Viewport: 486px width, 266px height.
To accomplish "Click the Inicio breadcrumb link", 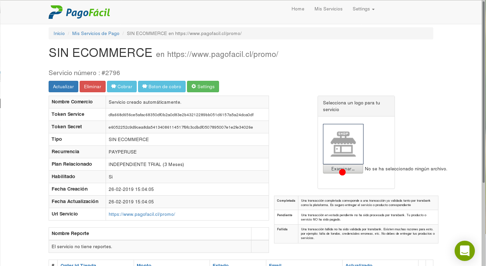I will [59, 33].
